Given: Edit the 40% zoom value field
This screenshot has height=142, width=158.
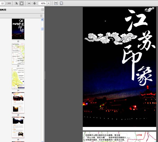Looking at the screenshot, I should click(42, 3).
